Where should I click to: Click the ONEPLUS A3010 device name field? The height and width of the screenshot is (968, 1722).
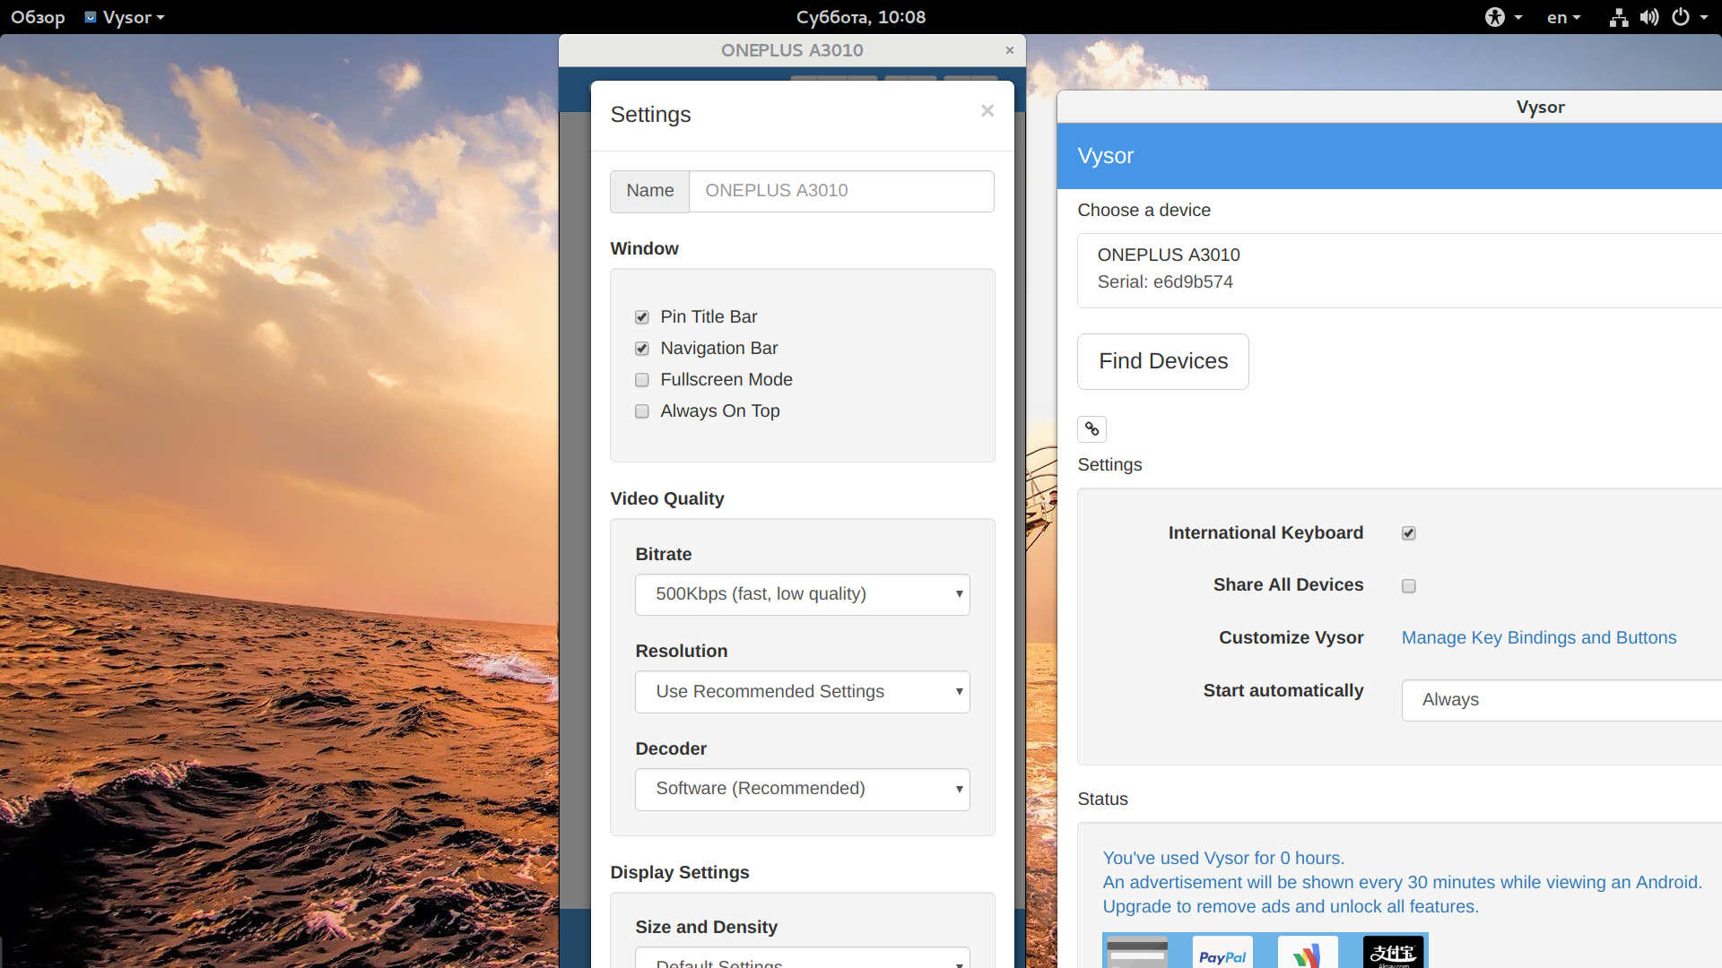point(841,190)
